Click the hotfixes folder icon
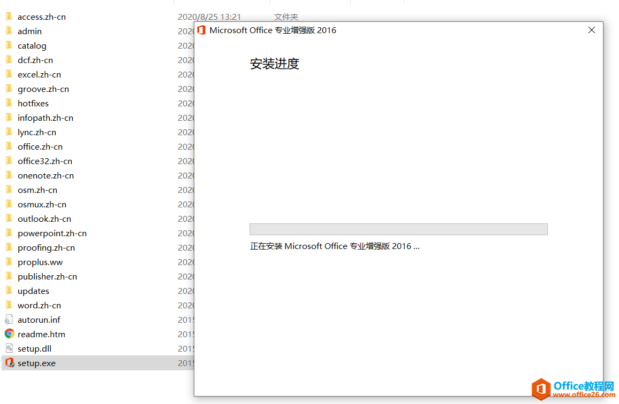Image resolution: width=619 pixels, height=404 pixels. pos(9,103)
